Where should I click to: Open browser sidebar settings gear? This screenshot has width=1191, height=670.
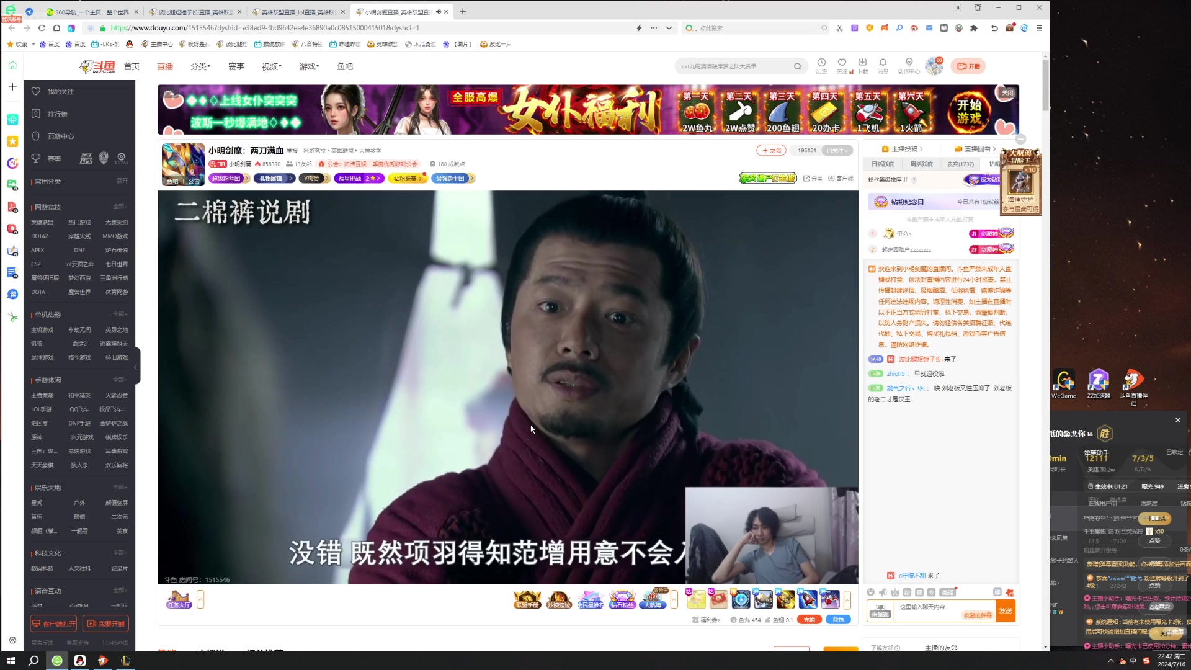click(12, 640)
